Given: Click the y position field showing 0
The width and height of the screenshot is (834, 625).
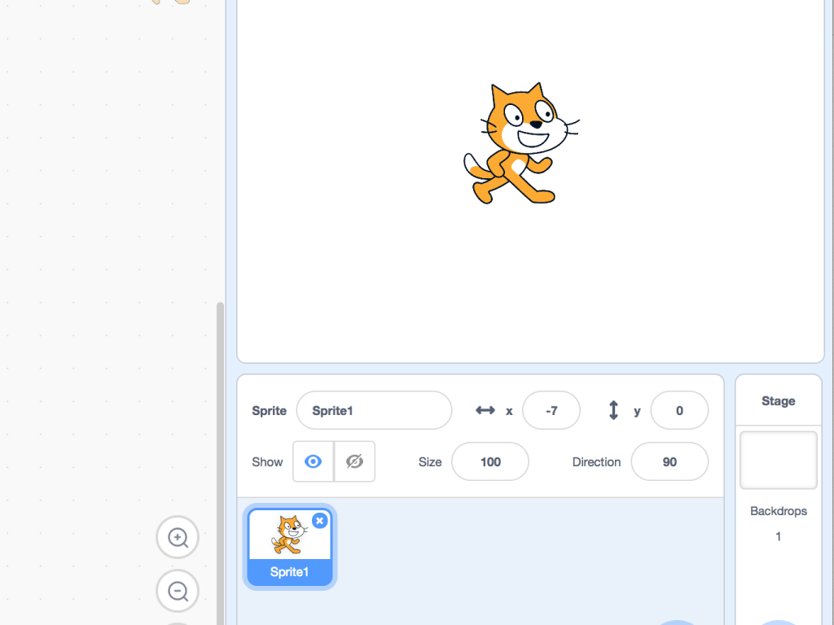Looking at the screenshot, I should click(679, 410).
